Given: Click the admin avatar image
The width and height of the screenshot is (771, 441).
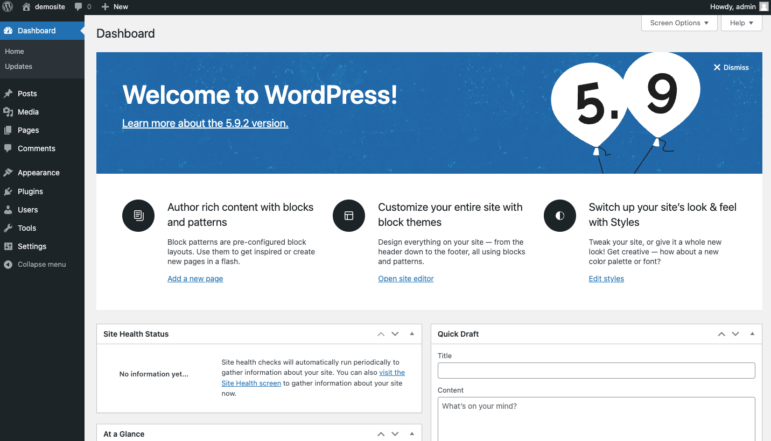Looking at the screenshot, I should pos(764,7).
